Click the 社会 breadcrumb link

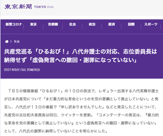(17, 41)
